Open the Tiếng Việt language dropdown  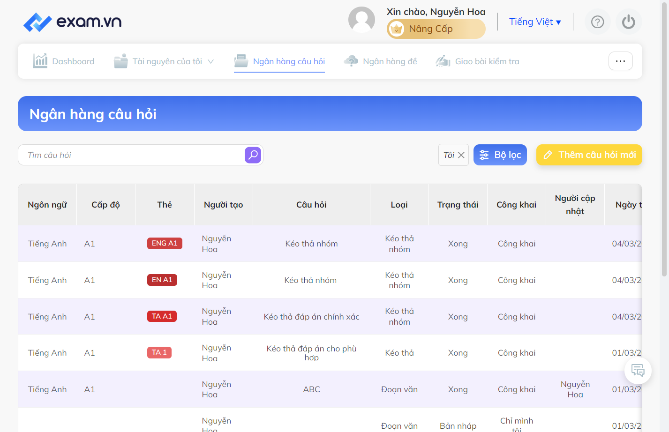tap(535, 22)
